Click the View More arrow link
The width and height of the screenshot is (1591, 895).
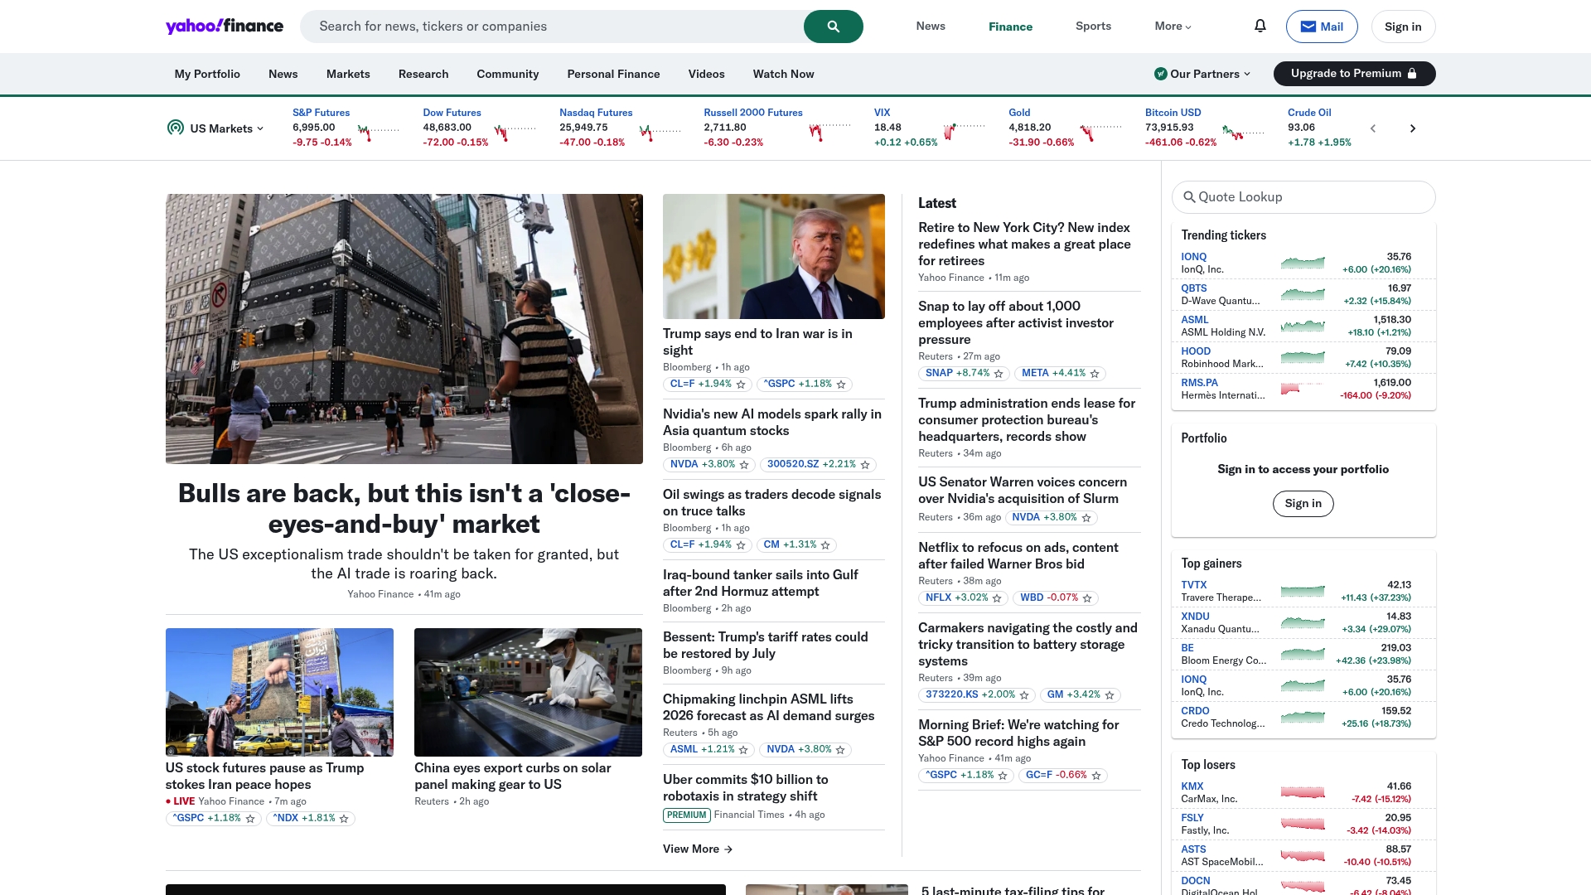(x=698, y=849)
